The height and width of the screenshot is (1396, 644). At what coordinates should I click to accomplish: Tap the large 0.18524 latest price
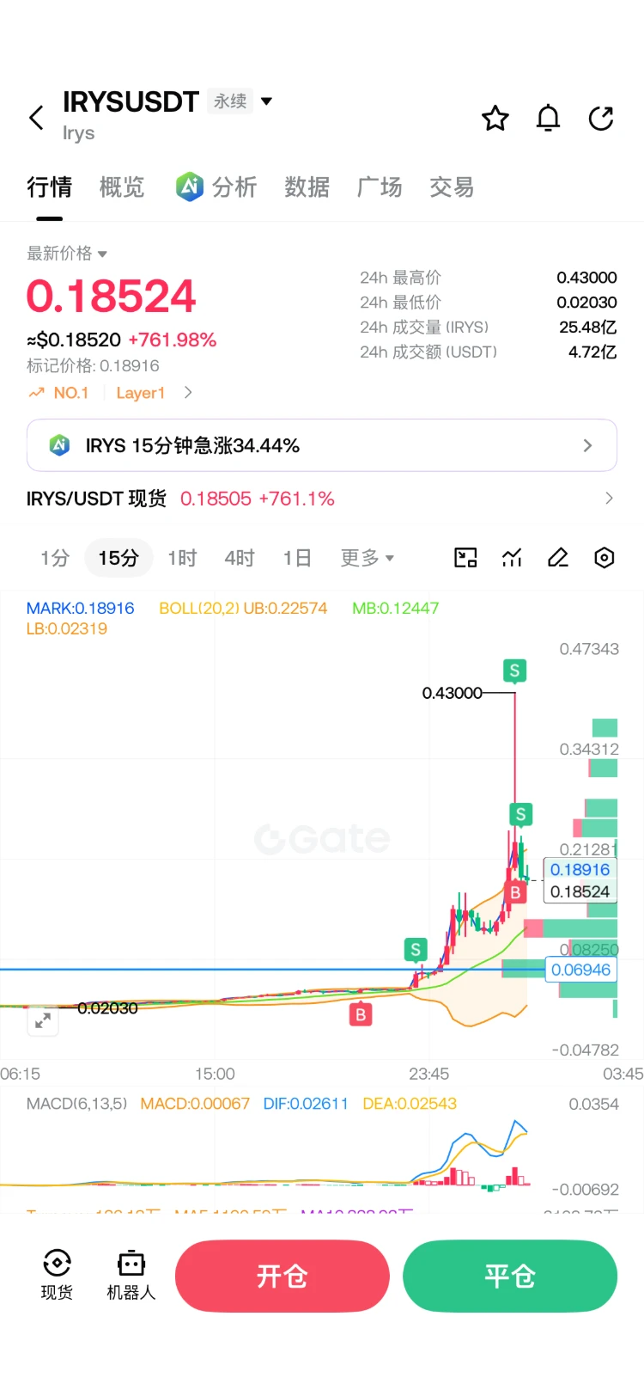pyautogui.click(x=112, y=296)
